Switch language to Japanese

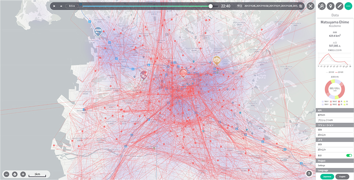coord(327,176)
